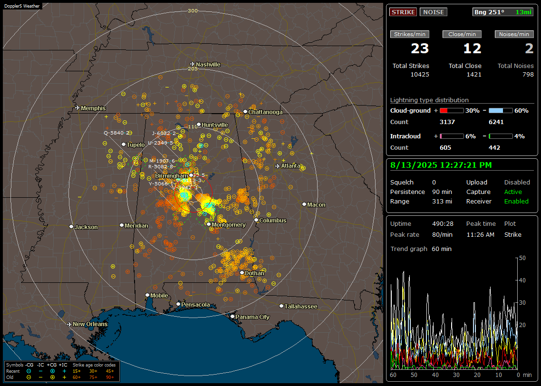Click the Mobile city marker dot
The image size is (541, 386).
(x=147, y=295)
